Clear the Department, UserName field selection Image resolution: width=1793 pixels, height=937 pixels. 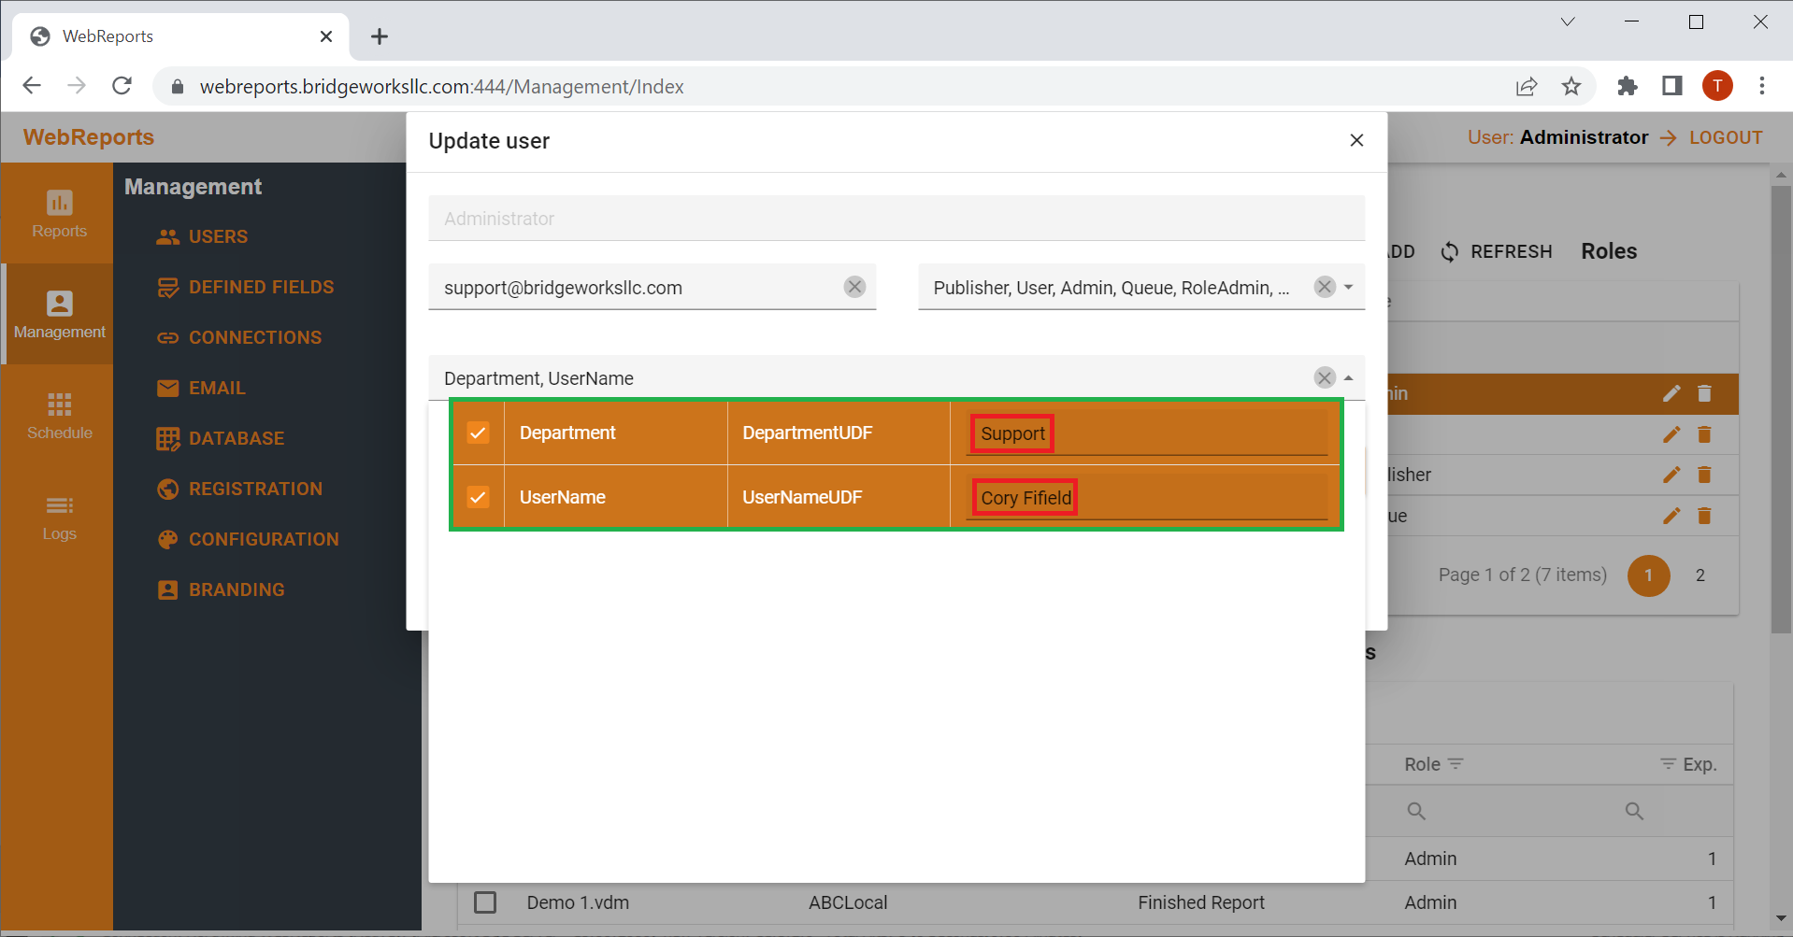[1324, 377]
